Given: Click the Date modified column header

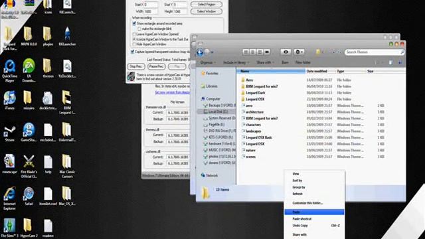Looking at the screenshot, I should click(321, 71).
